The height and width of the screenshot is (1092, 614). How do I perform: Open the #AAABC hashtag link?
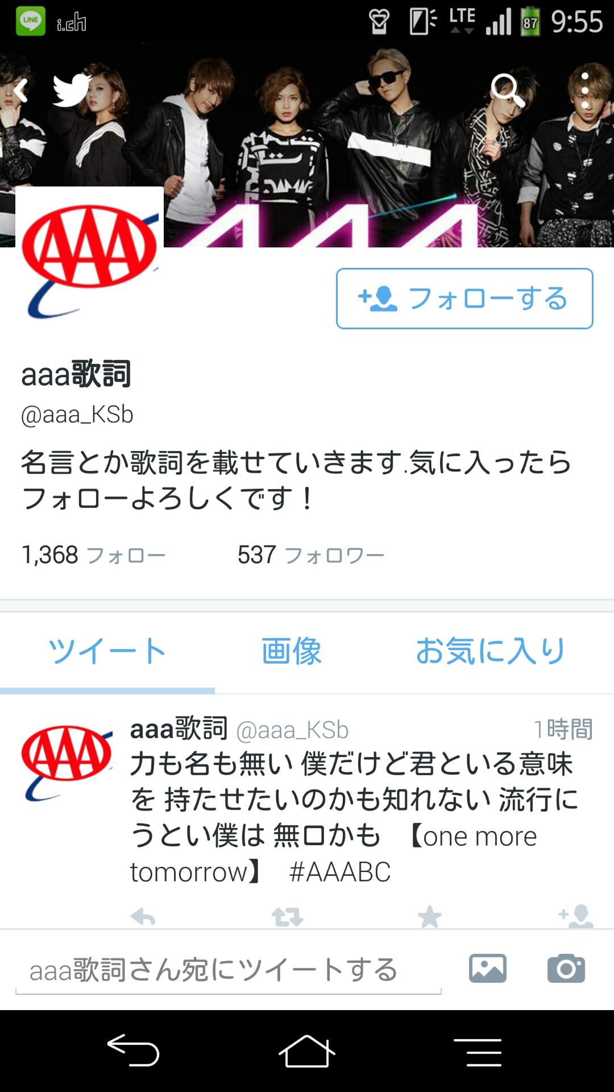(339, 872)
